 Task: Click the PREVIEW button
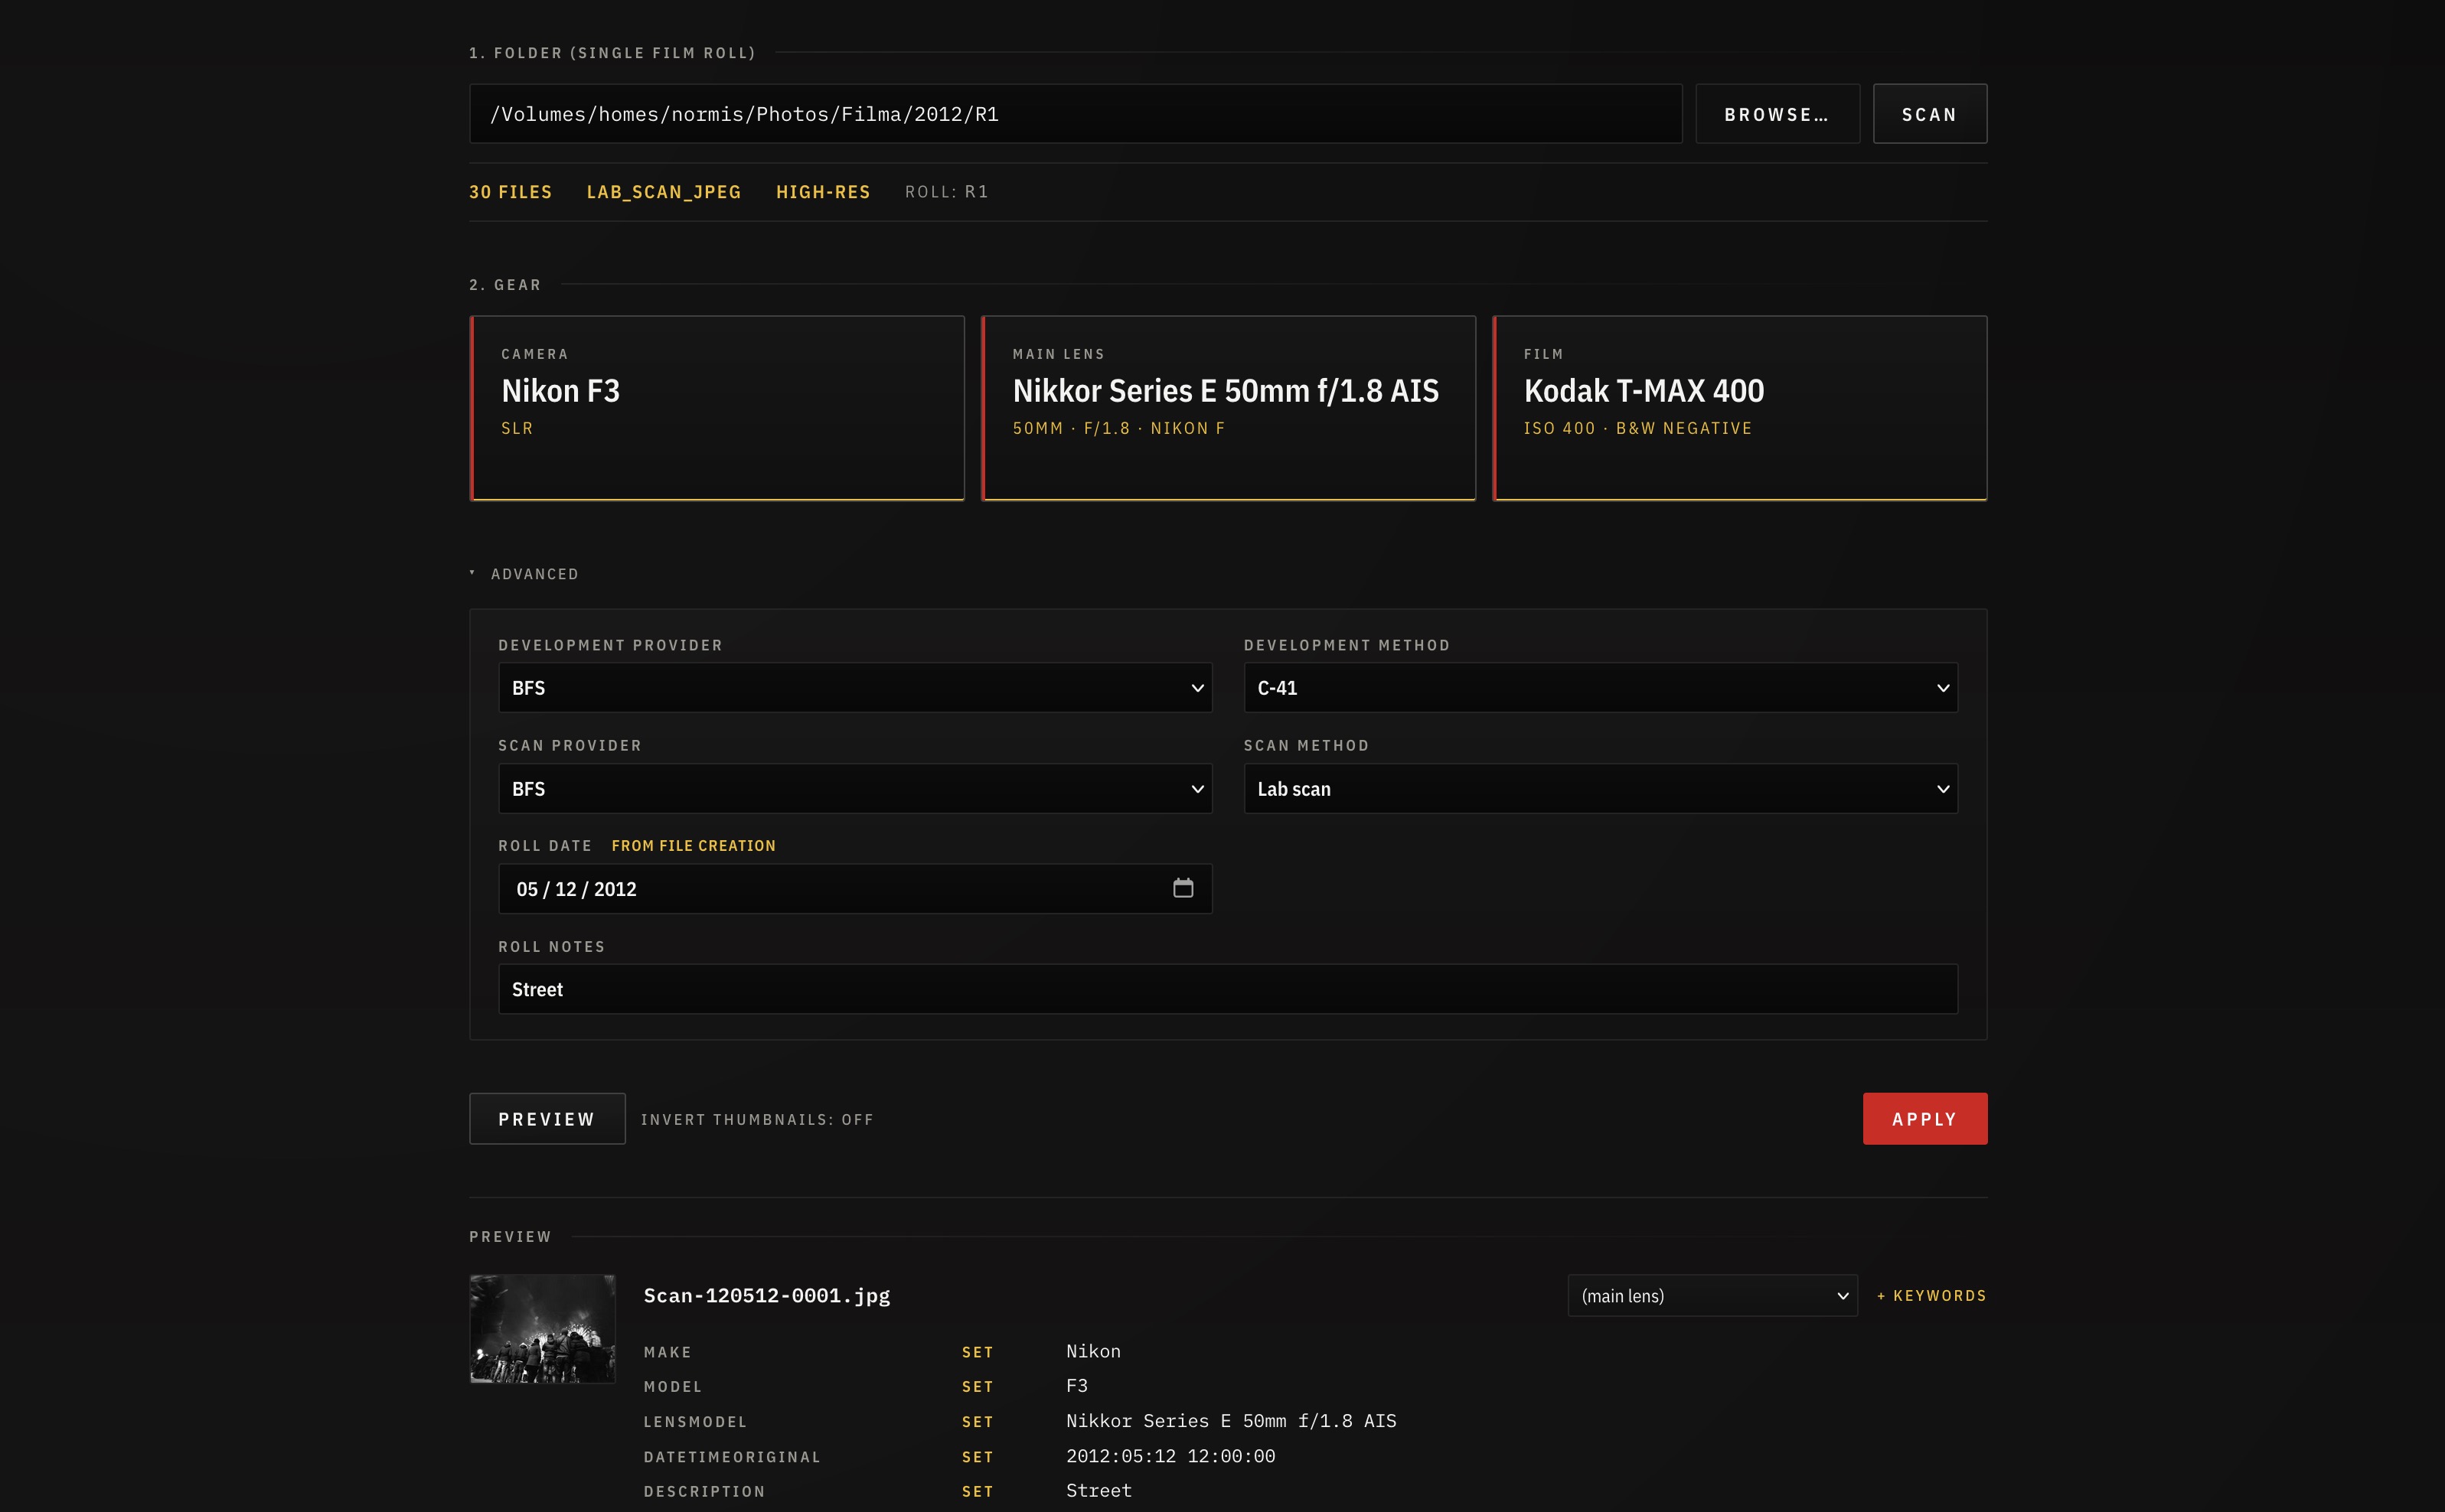tap(547, 1118)
